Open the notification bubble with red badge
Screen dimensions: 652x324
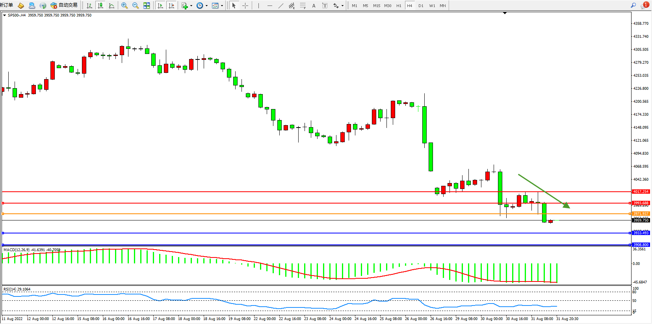pyautogui.click(x=645, y=6)
